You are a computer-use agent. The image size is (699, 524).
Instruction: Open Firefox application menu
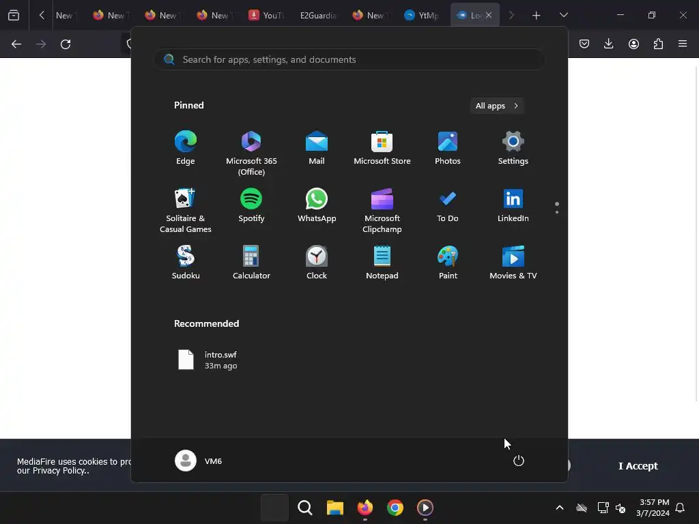tap(683, 44)
